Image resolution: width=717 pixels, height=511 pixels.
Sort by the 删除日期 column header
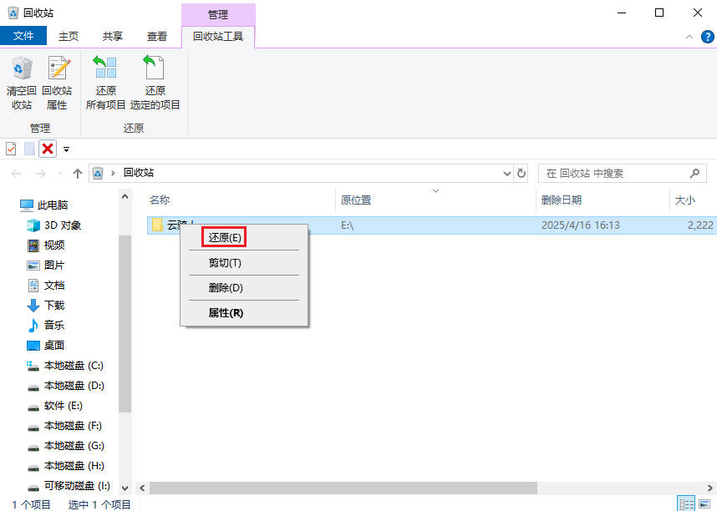[x=561, y=200]
